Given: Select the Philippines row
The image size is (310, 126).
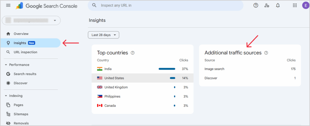Looking at the screenshot, I should click(x=143, y=97).
